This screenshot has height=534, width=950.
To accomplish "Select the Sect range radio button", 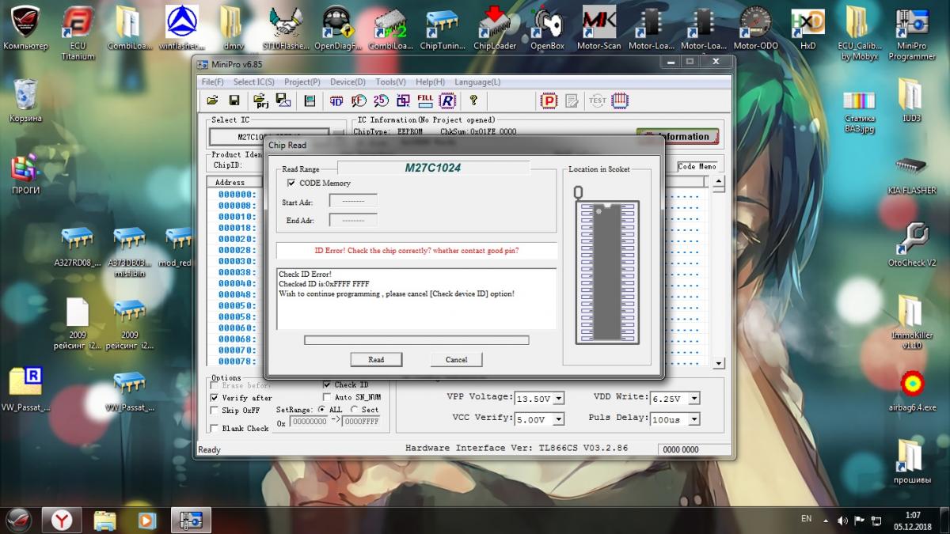I will 354,410.
